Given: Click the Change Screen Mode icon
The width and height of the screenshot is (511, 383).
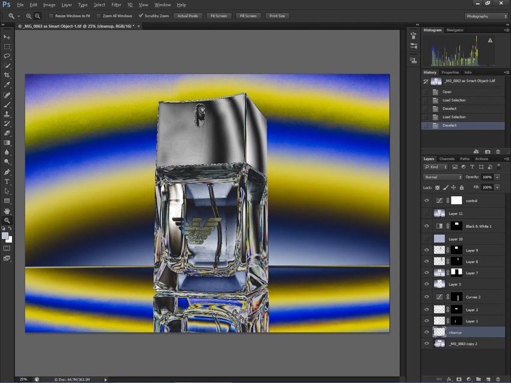Looking at the screenshot, I should pos(7,258).
